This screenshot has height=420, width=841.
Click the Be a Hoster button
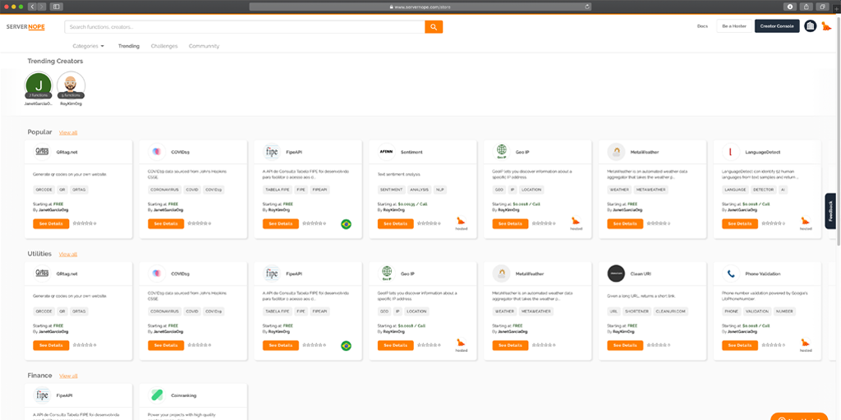click(x=733, y=26)
